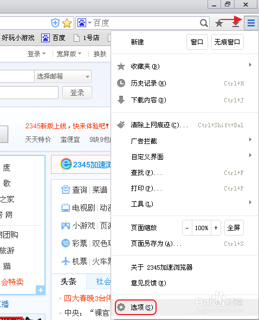Select 查找(F) menu item

(185, 173)
